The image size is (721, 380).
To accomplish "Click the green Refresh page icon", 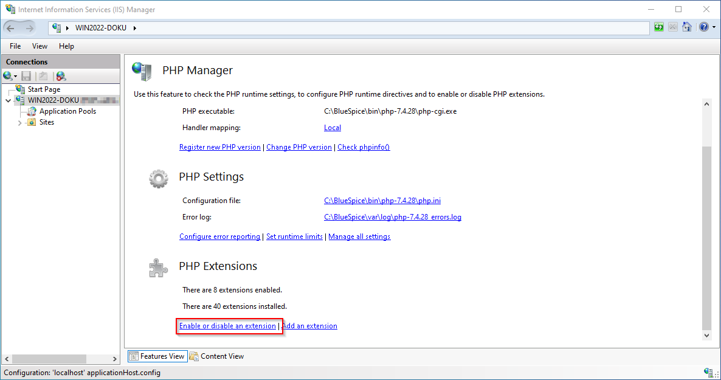I will 659,27.
